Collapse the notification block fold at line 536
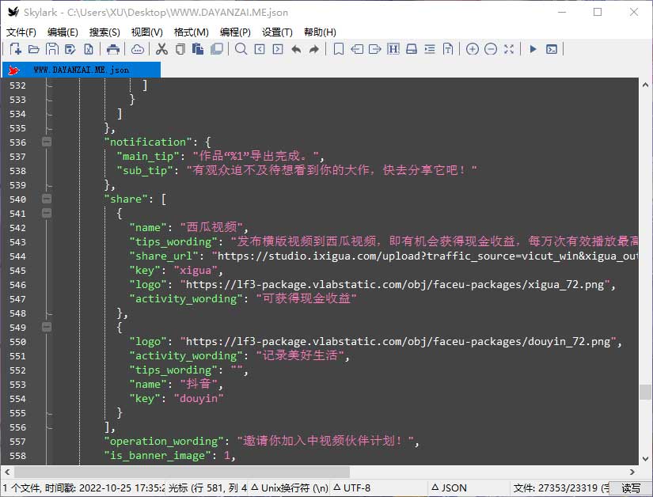 point(47,142)
